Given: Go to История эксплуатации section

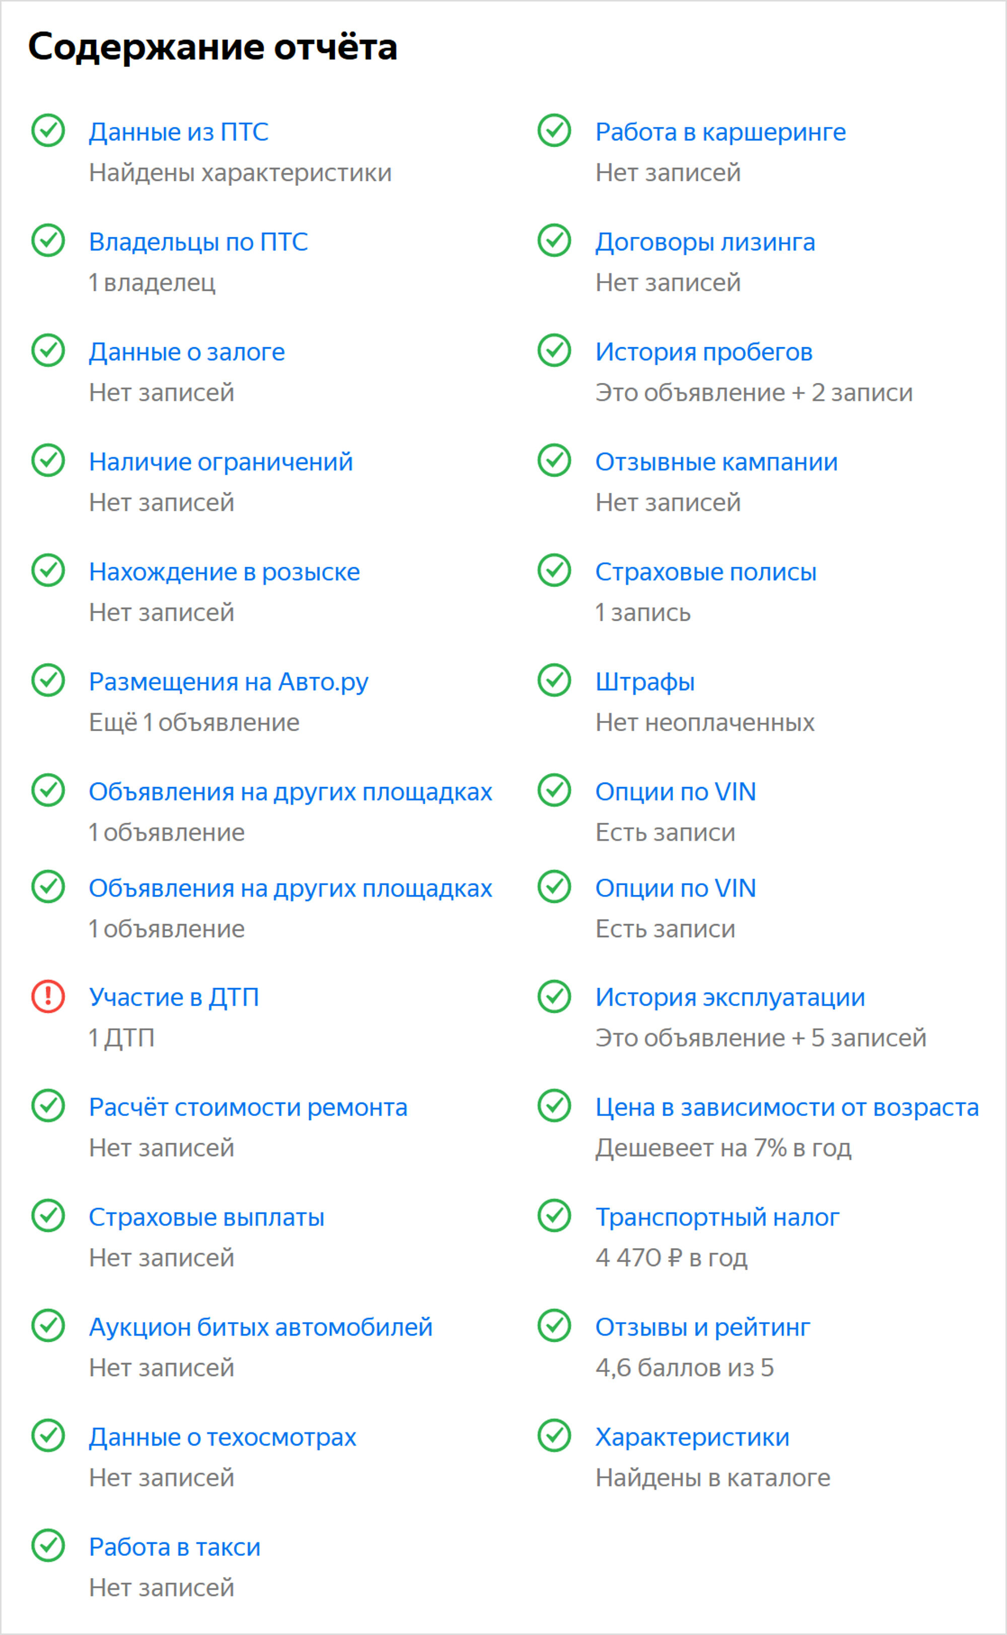Looking at the screenshot, I should click(x=731, y=998).
